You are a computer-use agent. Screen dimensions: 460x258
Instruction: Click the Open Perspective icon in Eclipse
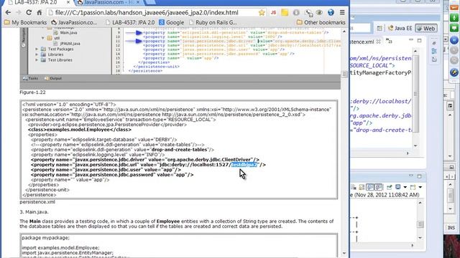[x=379, y=29]
